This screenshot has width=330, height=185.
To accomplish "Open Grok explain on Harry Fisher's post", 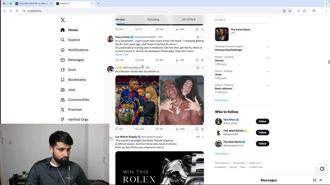I will (198, 37).
